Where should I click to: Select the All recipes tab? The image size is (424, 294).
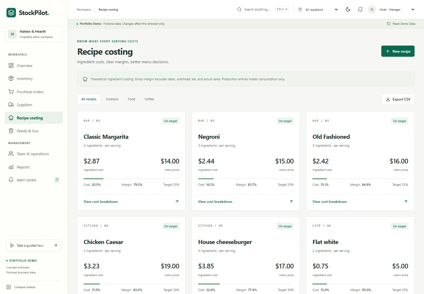89,99
